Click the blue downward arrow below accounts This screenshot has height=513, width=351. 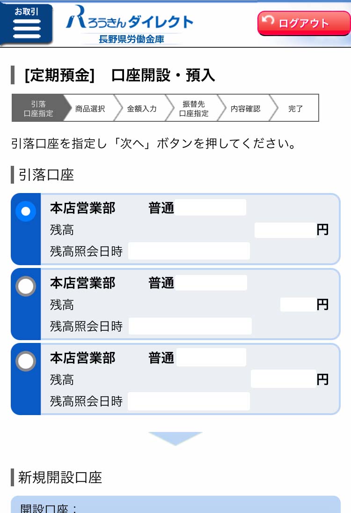pyautogui.click(x=175, y=439)
